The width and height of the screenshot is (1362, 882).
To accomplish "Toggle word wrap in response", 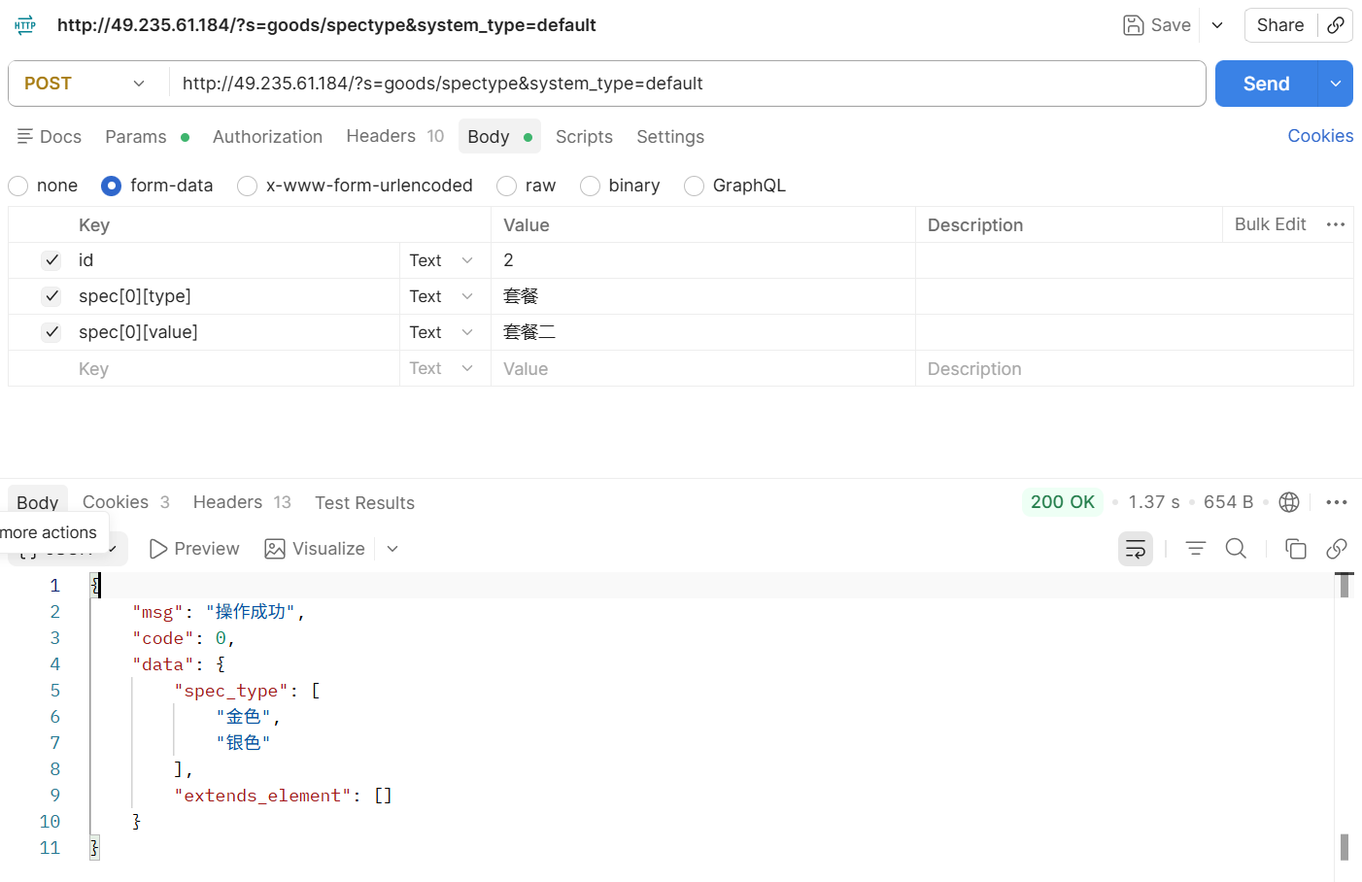I will 1135,549.
